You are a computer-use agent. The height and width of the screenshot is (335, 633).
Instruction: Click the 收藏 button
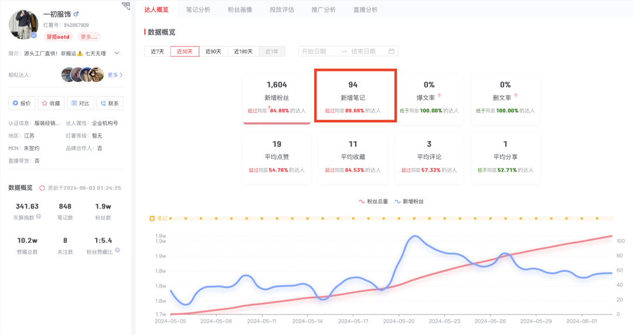pos(51,103)
